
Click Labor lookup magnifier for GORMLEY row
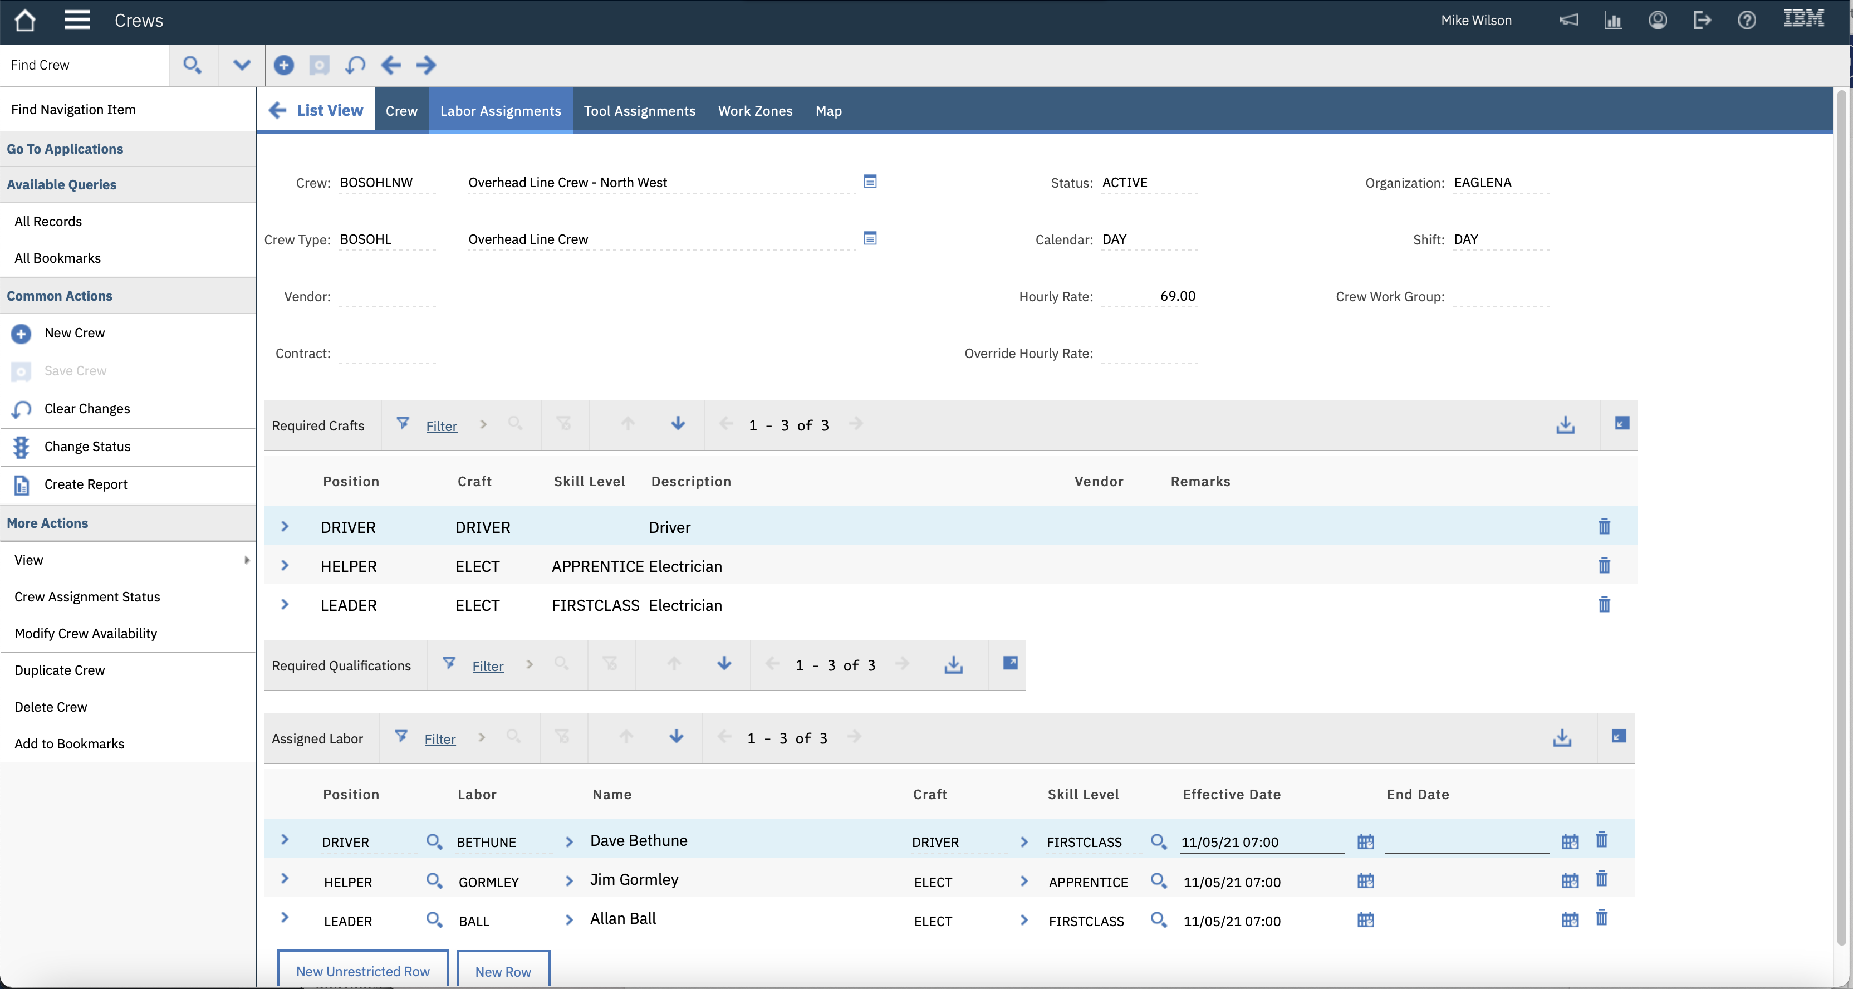point(434,881)
